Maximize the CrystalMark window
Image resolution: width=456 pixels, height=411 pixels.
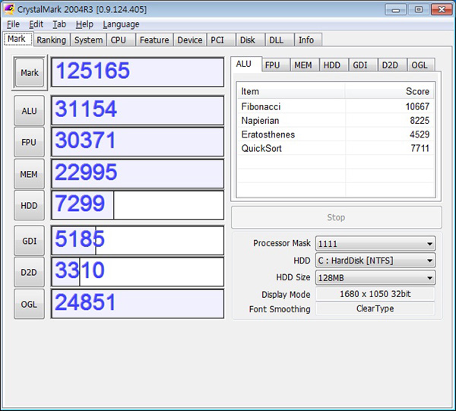click(x=419, y=10)
